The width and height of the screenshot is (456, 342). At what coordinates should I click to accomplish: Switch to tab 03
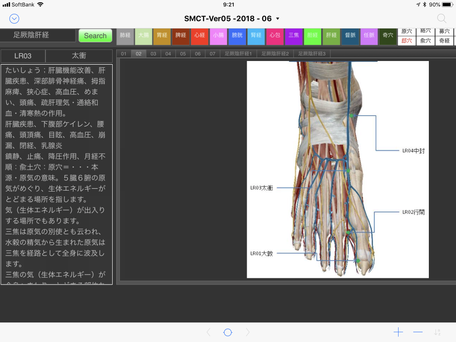click(x=153, y=54)
